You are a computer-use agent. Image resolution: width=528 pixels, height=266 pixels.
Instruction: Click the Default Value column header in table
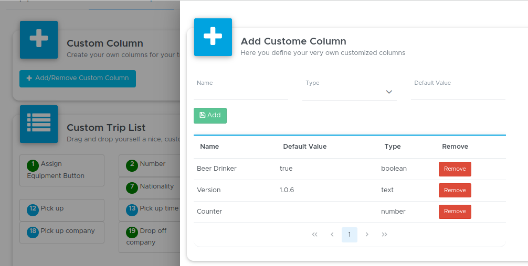point(305,147)
